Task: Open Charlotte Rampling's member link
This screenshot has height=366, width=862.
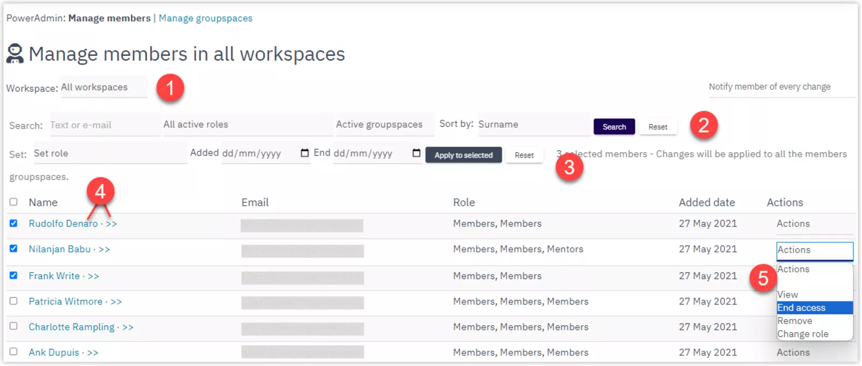Action: coord(71,327)
